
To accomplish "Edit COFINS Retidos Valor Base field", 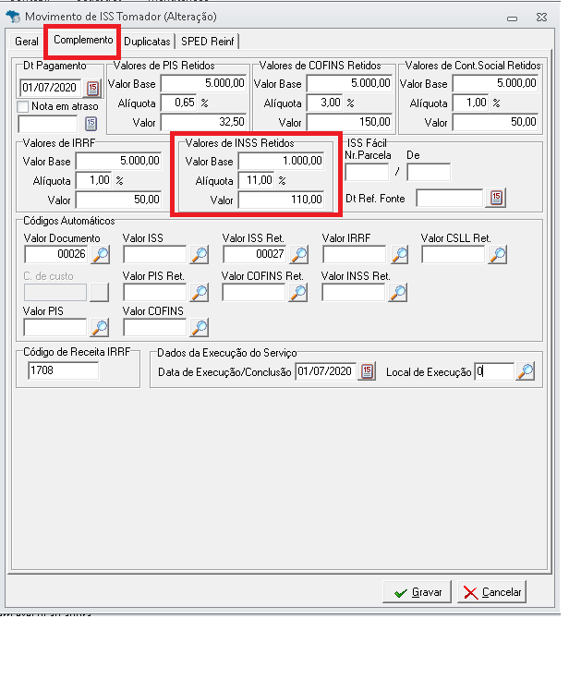I will pyautogui.click(x=349, y=83).
